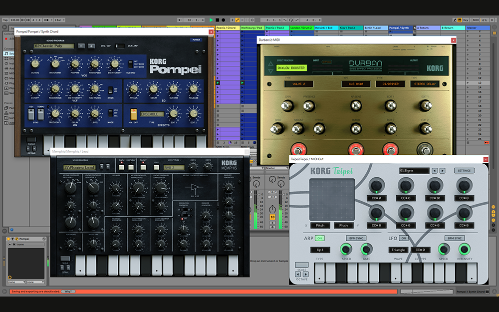The width and height of the screenshot is (499, 312).
Task: Click the Durban PRESENCE knob
Action: pyautogui.click(x=309, y=106)
